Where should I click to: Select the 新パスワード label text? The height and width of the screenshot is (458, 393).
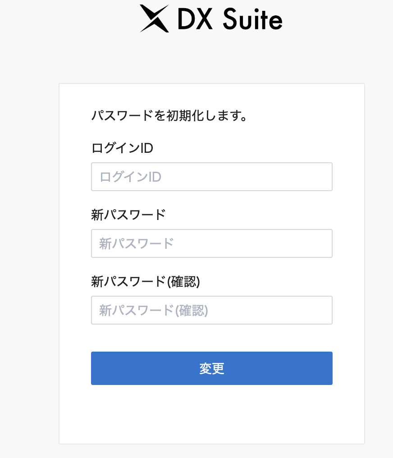pyautogui.click(x=128, y=215)
